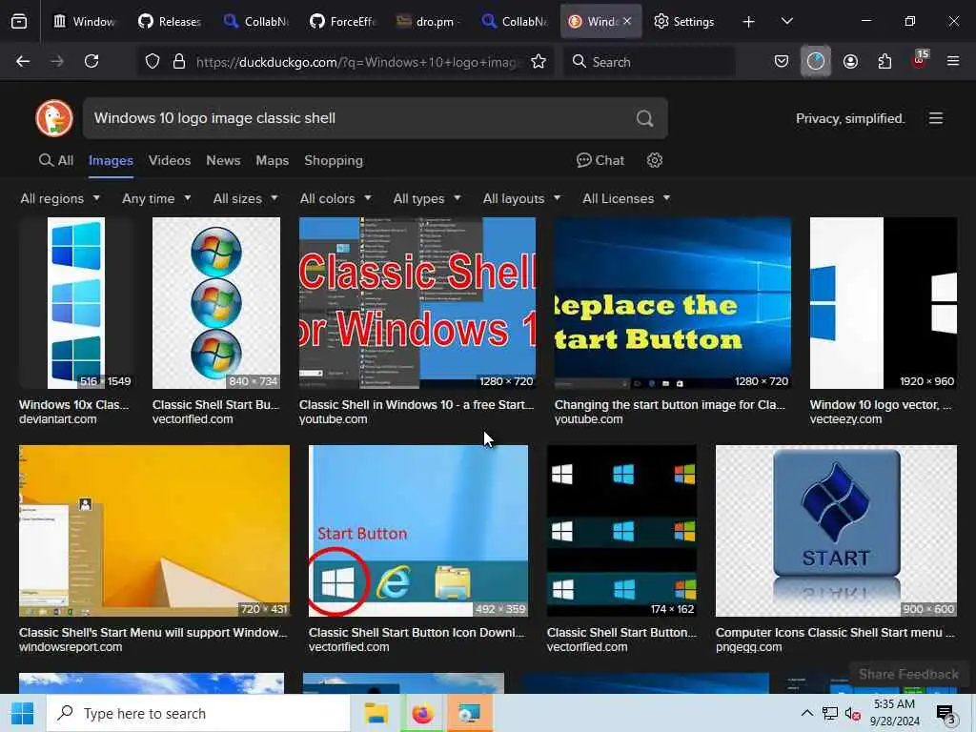Switch to the Maps tab
The height and width of the screenshot is (732, 976).
click(272, 160)
